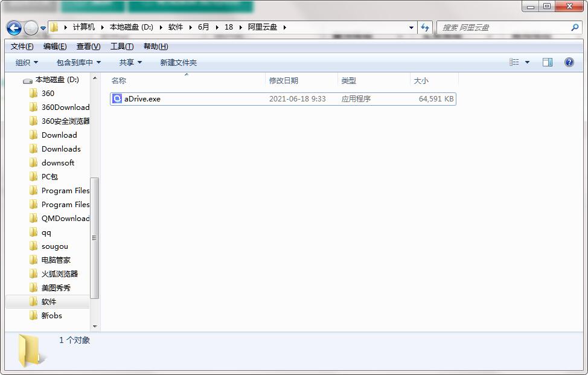Click the date 2021-06-18 9:33

point(298,99)
